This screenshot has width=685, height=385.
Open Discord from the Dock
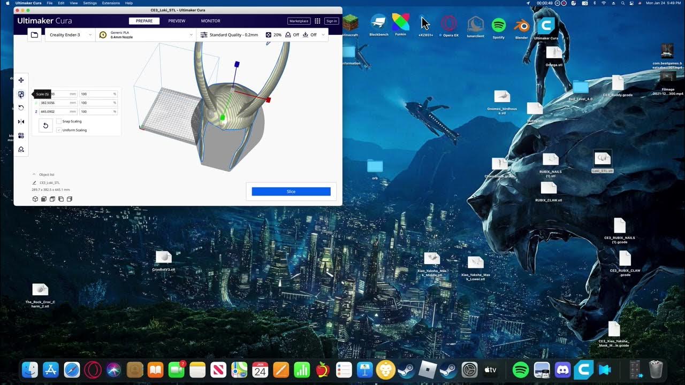click(x=562, y=369)
